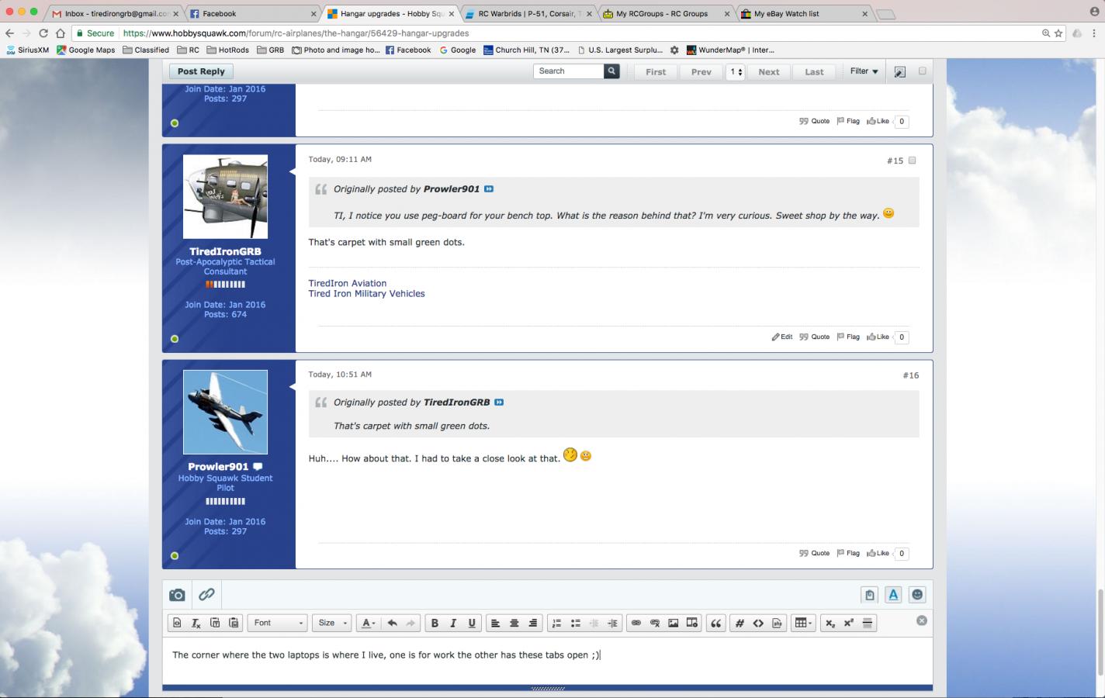Apply bold formatting
Viewport: 1105px width, 698px height.
pyautogui.click(x=435, y=623)
